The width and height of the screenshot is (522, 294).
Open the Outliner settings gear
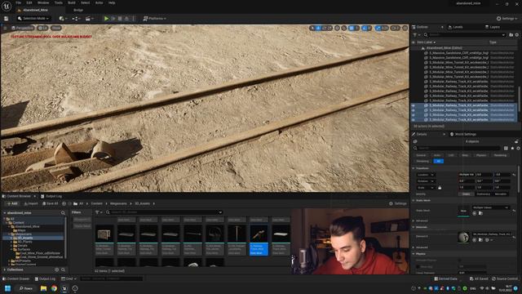click(x=517, y=34)
